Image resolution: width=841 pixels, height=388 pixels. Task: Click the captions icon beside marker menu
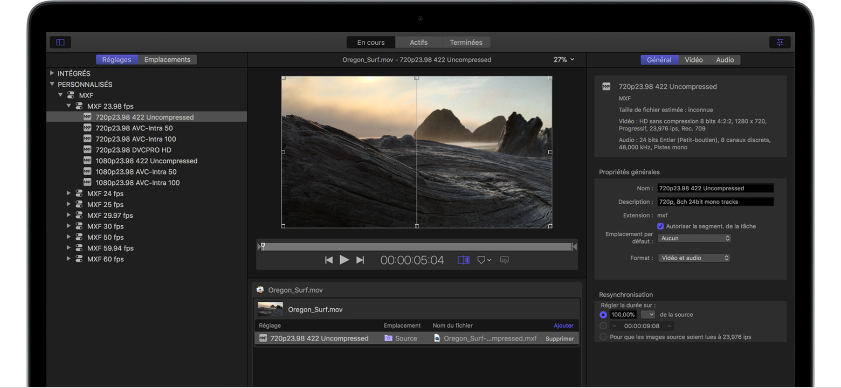pyautogui.click(x=504, y=260)
